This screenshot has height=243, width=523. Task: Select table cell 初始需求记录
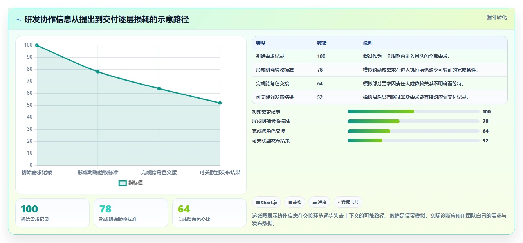pos(270,56)
